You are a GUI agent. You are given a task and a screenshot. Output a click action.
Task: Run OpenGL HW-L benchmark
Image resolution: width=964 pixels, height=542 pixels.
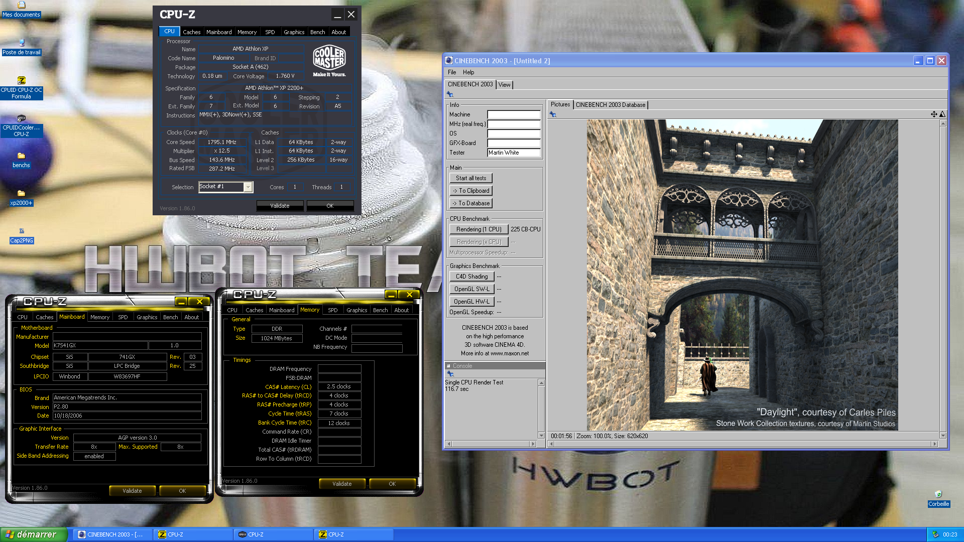click(472, 302)
